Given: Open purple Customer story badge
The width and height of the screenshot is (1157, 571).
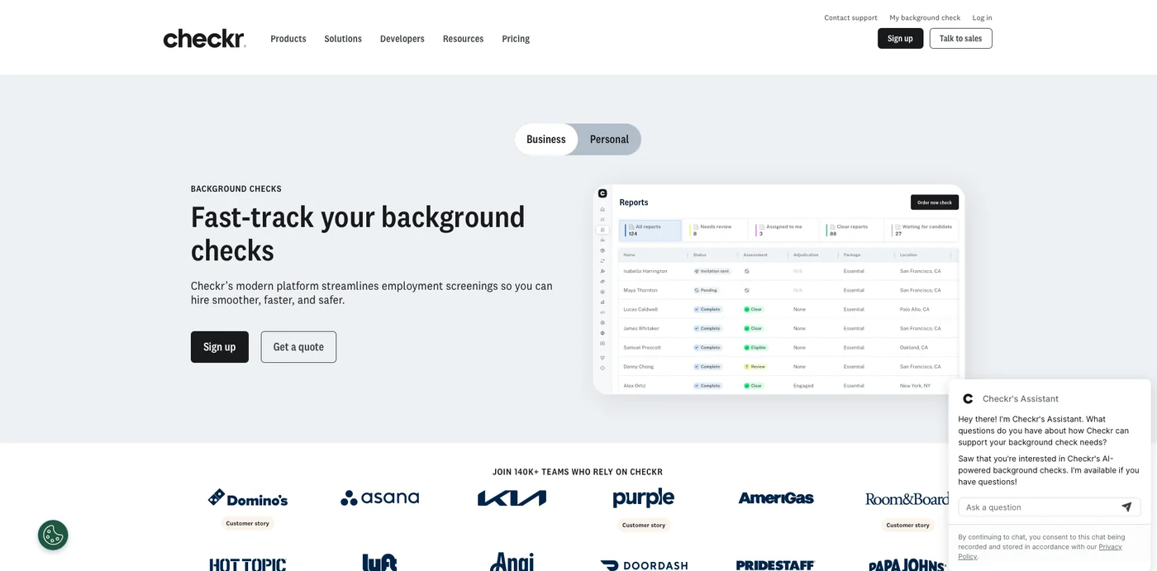Looking at the screenshot, I should (644, 525).
